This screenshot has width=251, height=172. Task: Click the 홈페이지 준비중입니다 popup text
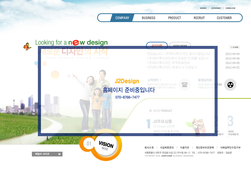pos(129,90)
